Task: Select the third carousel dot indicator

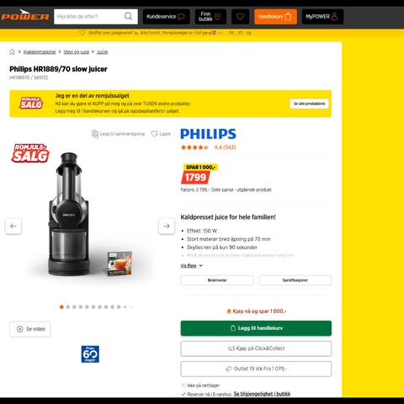Action: (x=74, y=307)
